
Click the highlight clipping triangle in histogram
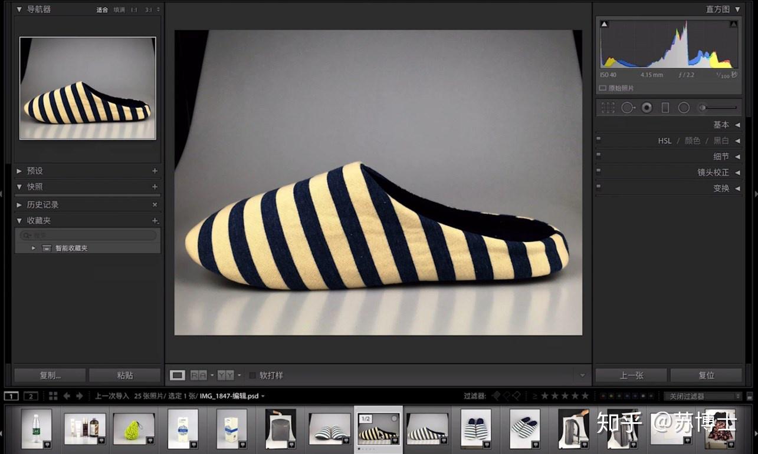pyautogui.click(x=733, y=24)
